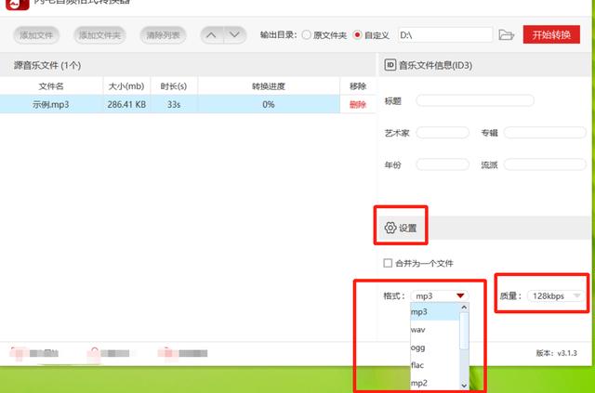The width and height of the screenshot is (595, 393).
Task: Click the duration (s) column header
Action: (x=174, y=86)
